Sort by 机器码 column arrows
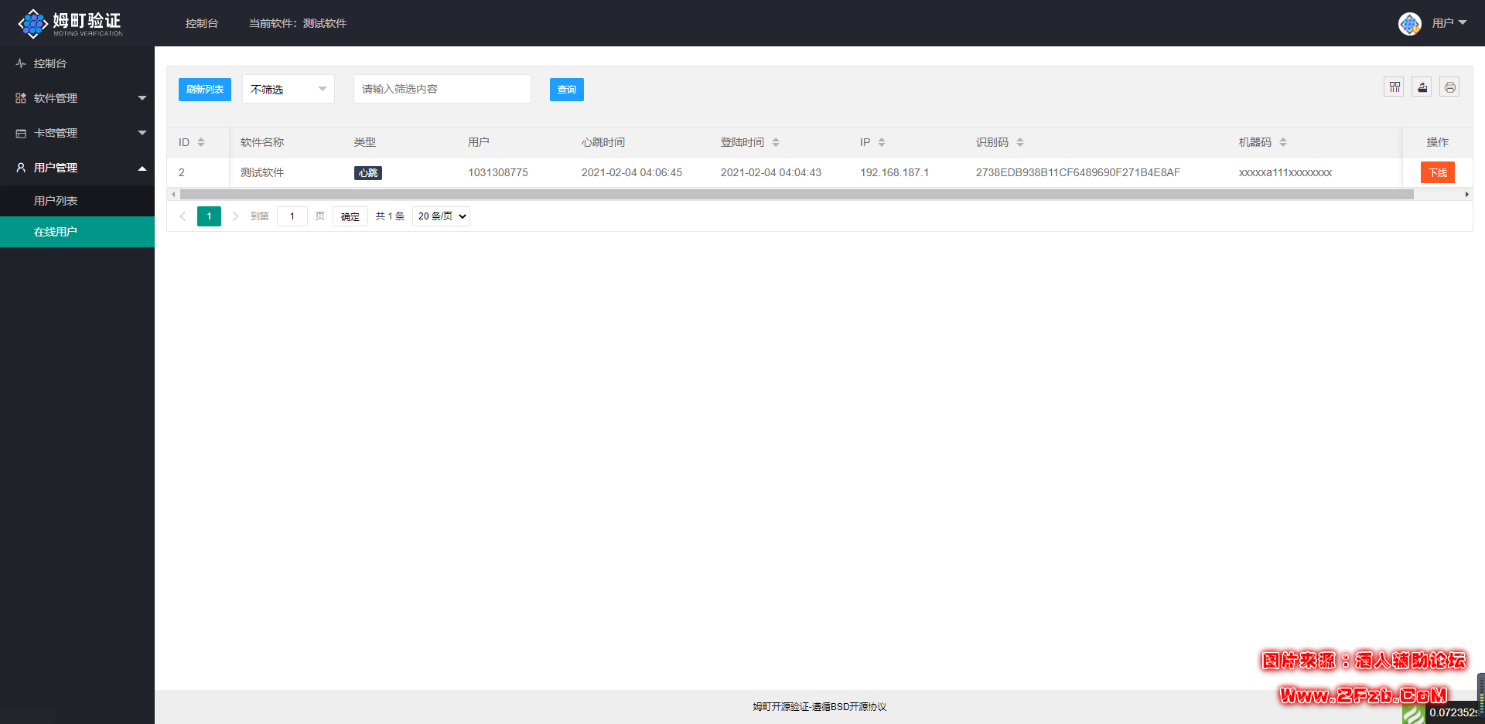Viewport: 1485px width, 724px height. (x=1283, y=142)
